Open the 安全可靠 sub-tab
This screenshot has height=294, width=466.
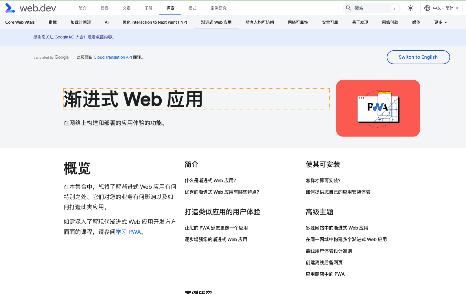pos(330,22)
